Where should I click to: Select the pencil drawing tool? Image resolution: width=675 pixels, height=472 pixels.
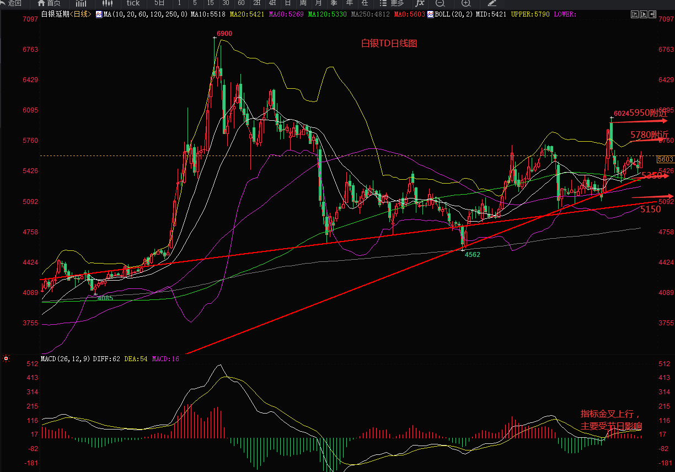(492, 3)
